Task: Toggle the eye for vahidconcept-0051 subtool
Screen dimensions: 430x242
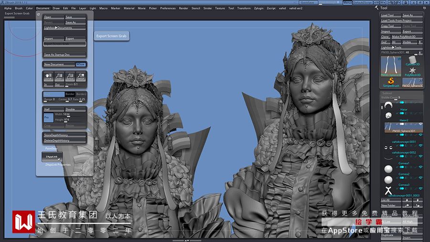Action: point(420,145)
